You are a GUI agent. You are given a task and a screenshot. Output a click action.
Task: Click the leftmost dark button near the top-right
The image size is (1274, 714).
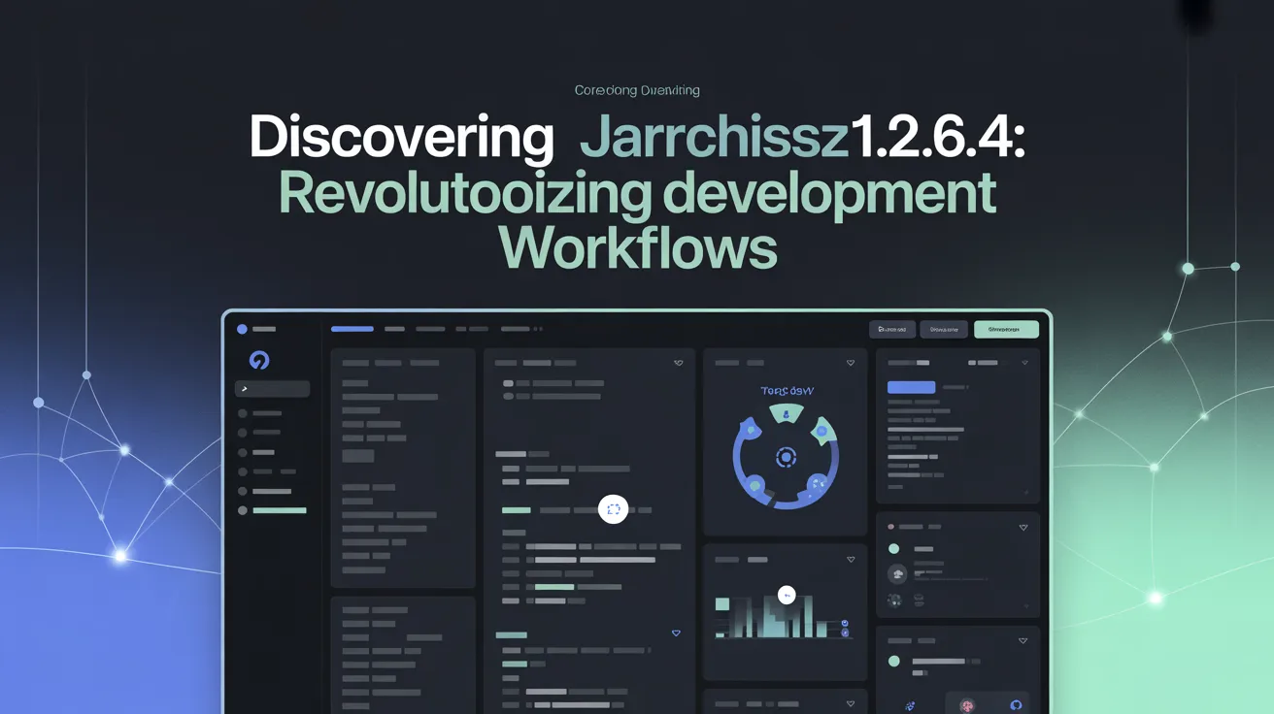click(891, 329)
